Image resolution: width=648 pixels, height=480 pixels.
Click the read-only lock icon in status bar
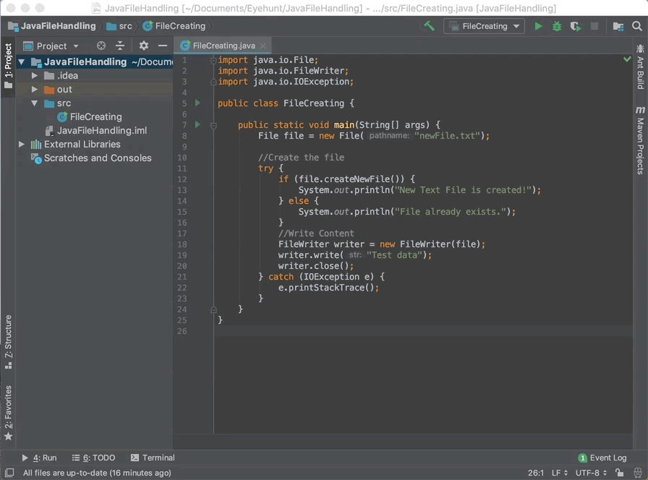(x=619, y=473)
